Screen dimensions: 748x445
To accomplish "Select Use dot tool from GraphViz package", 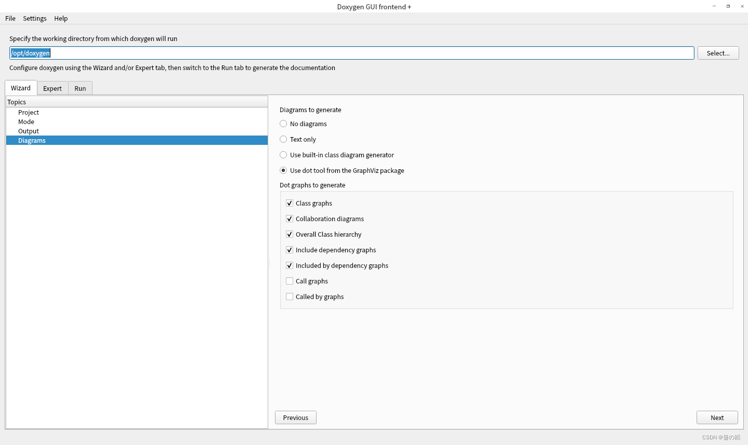I will coord(283,170).
